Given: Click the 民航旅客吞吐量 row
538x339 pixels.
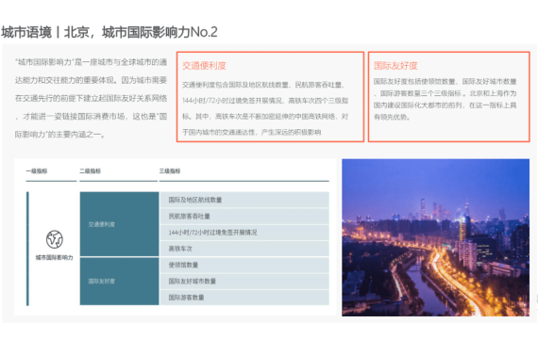Looking at the screenshot, I should [x=244, y=216].
